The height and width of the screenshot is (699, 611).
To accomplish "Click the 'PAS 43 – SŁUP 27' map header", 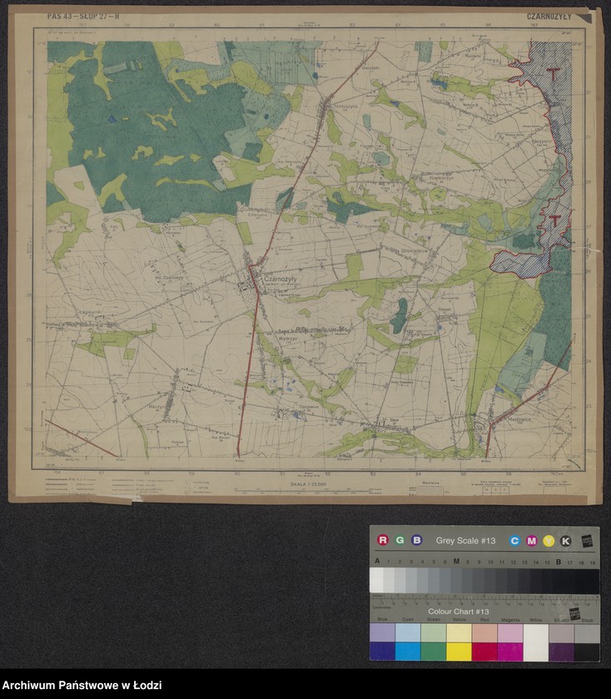I will 83,17.
